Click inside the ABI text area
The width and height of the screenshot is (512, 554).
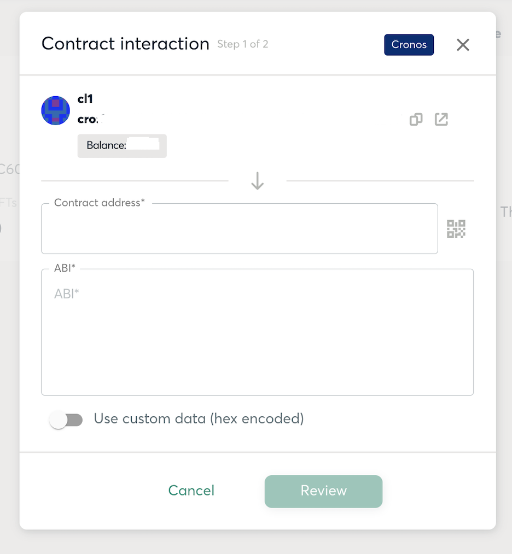point(257,339)
